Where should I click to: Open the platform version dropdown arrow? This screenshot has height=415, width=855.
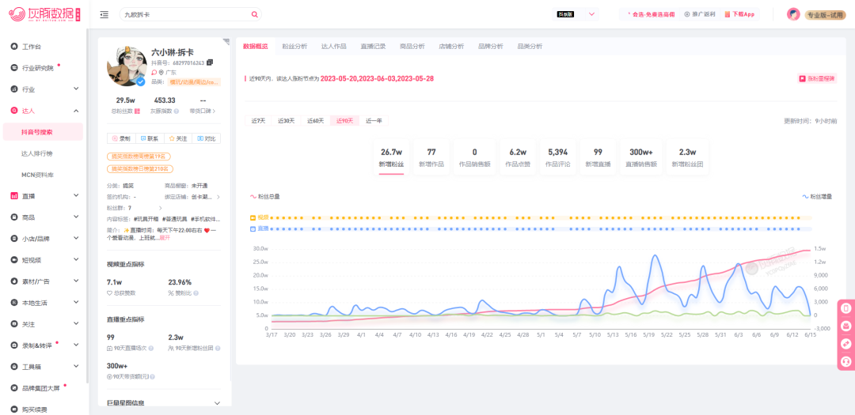[x=591, y=15]
